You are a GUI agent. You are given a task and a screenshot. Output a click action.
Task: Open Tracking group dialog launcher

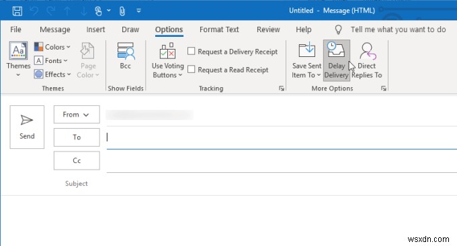(x=282, y=88)
